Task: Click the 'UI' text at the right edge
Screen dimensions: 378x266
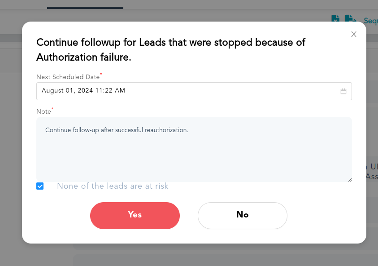Action: (373, 166)
